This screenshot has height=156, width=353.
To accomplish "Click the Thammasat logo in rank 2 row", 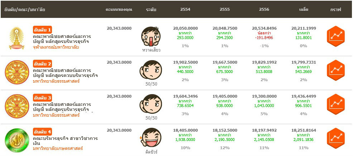I will point(16,72).
